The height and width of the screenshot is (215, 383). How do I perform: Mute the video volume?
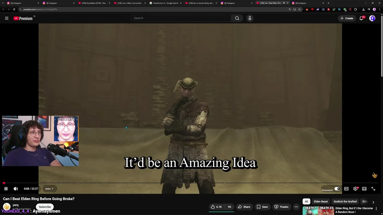pyautogui.click(x=16, y=189)
